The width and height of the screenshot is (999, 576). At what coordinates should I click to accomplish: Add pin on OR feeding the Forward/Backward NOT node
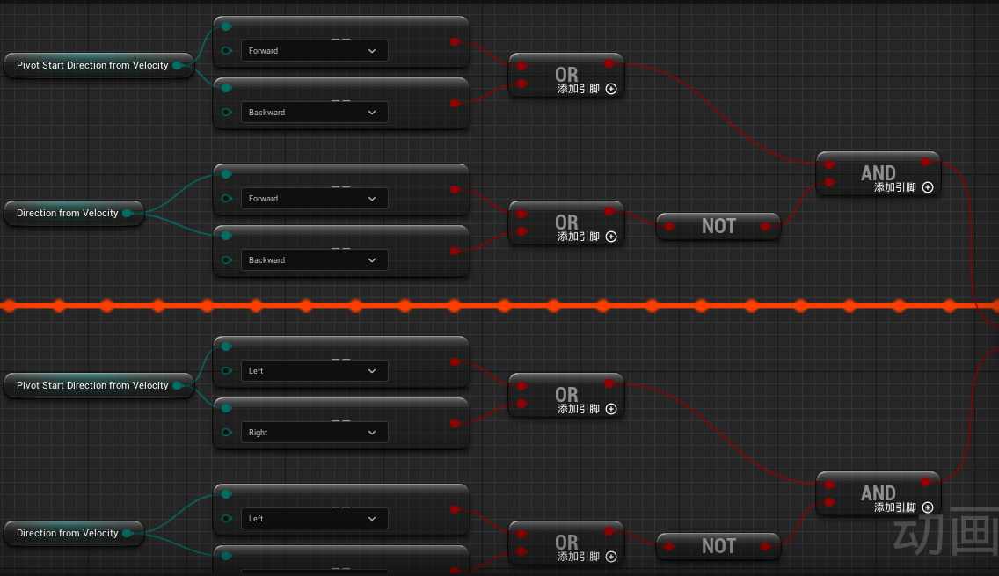611,237
